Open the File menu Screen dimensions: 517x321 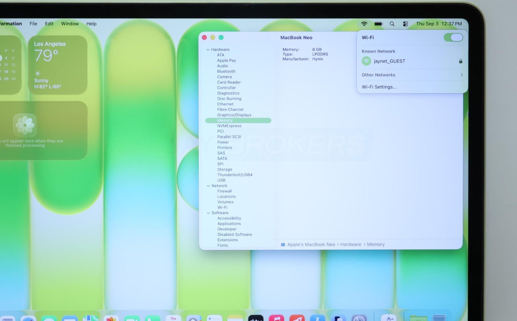[x=33, y=24]
